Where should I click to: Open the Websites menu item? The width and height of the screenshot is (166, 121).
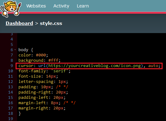36,6
